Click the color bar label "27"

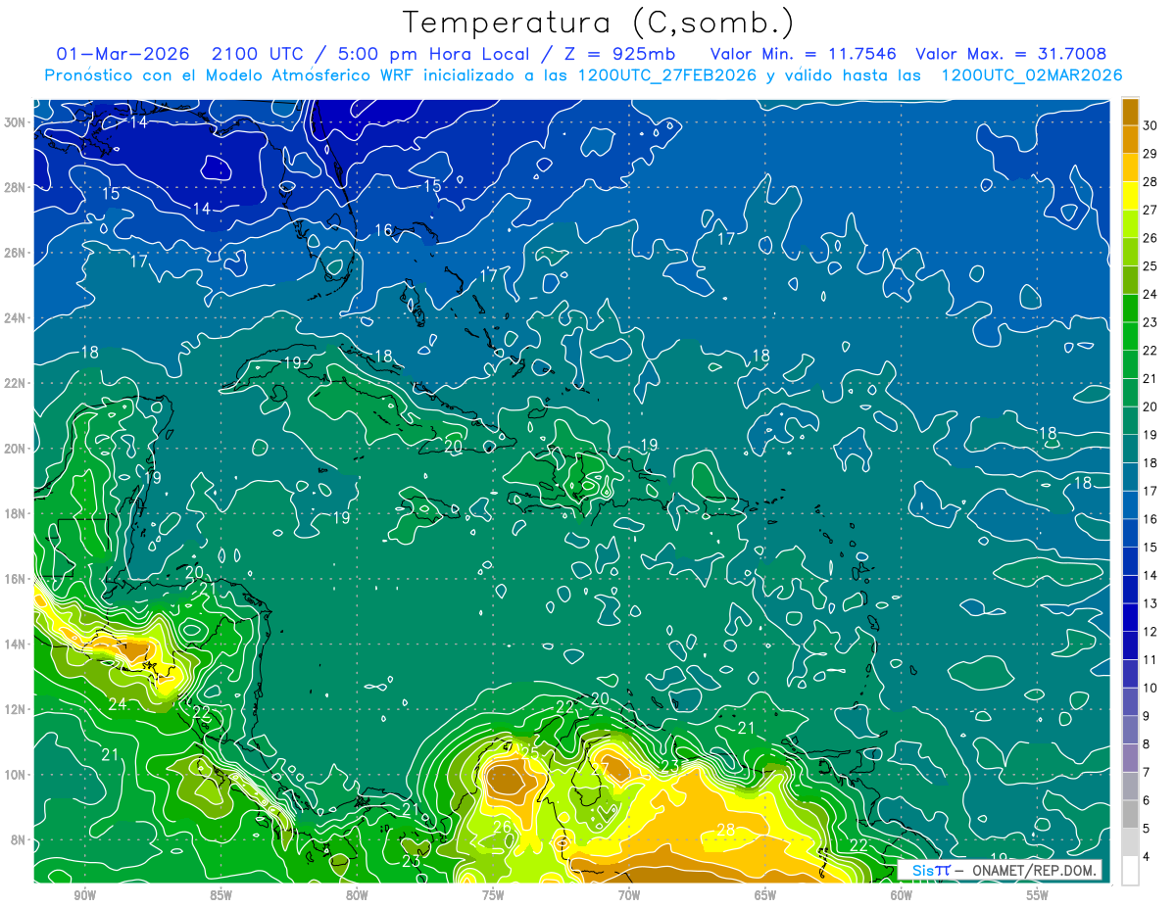(x=1151, y=210)
